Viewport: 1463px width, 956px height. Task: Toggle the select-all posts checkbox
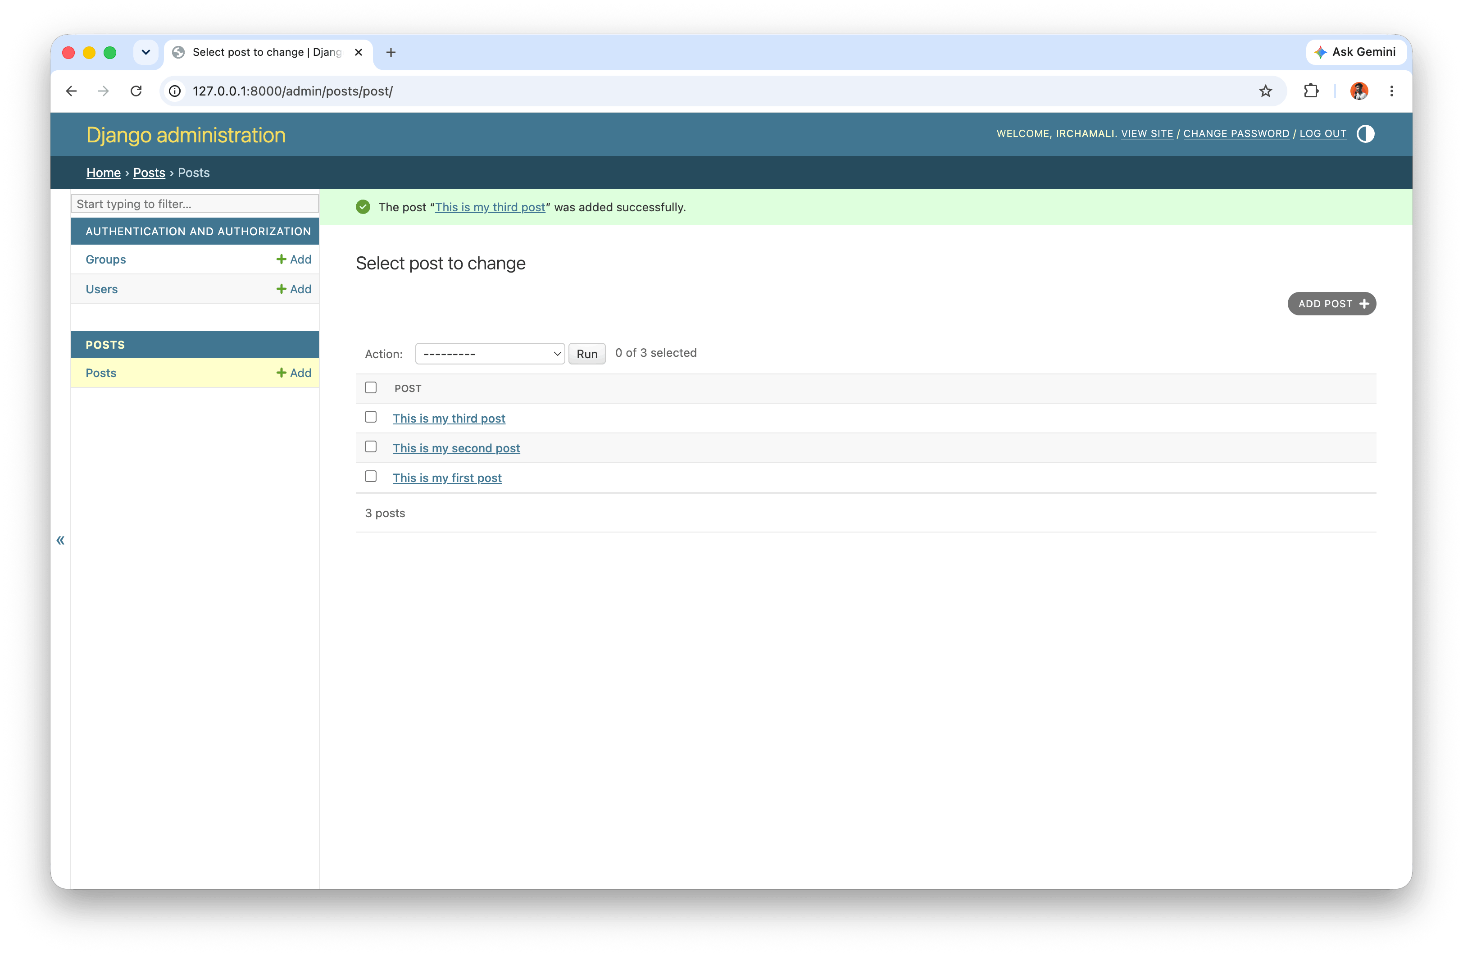(x=371, y=387)
